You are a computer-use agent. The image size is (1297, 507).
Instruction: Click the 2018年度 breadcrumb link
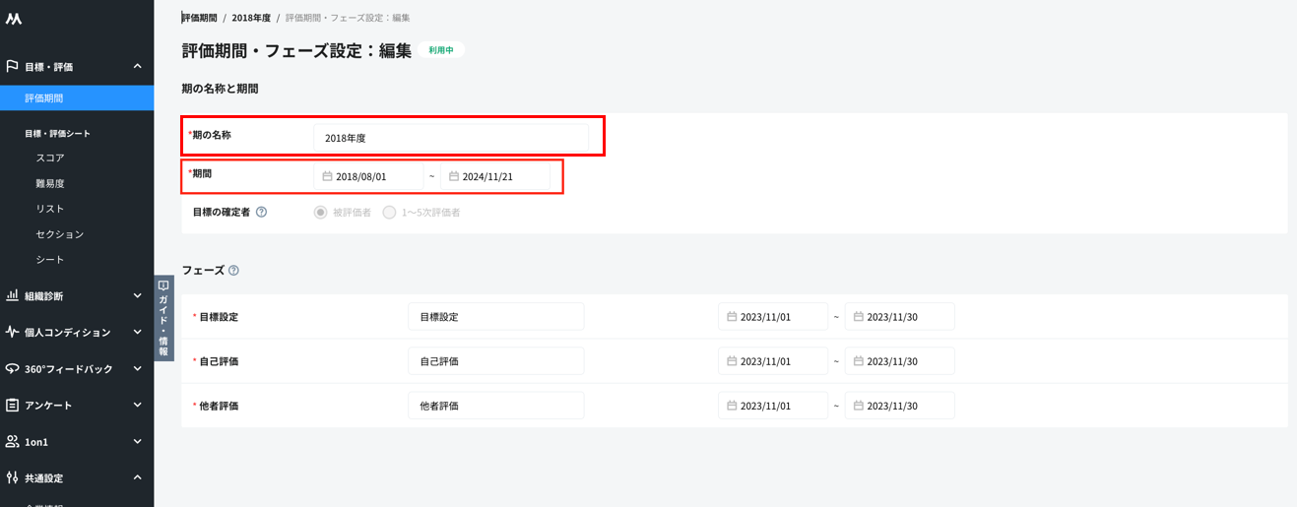point(251,18)
